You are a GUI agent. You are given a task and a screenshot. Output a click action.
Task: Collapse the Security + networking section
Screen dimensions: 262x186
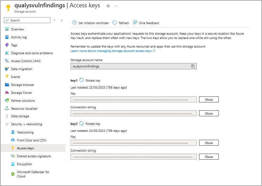click(x=7, y=124)
